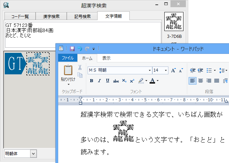Click the save icon in WordPad quick access toolbar

pos(72,49)
